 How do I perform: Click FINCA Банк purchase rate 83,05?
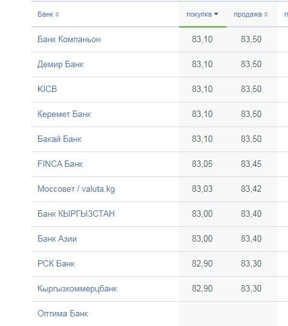202,164
